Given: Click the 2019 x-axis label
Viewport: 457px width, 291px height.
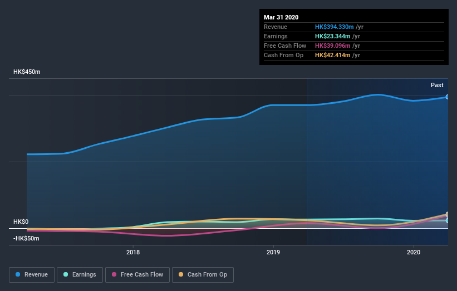Looking at the screenshot, I should [273, 252].
